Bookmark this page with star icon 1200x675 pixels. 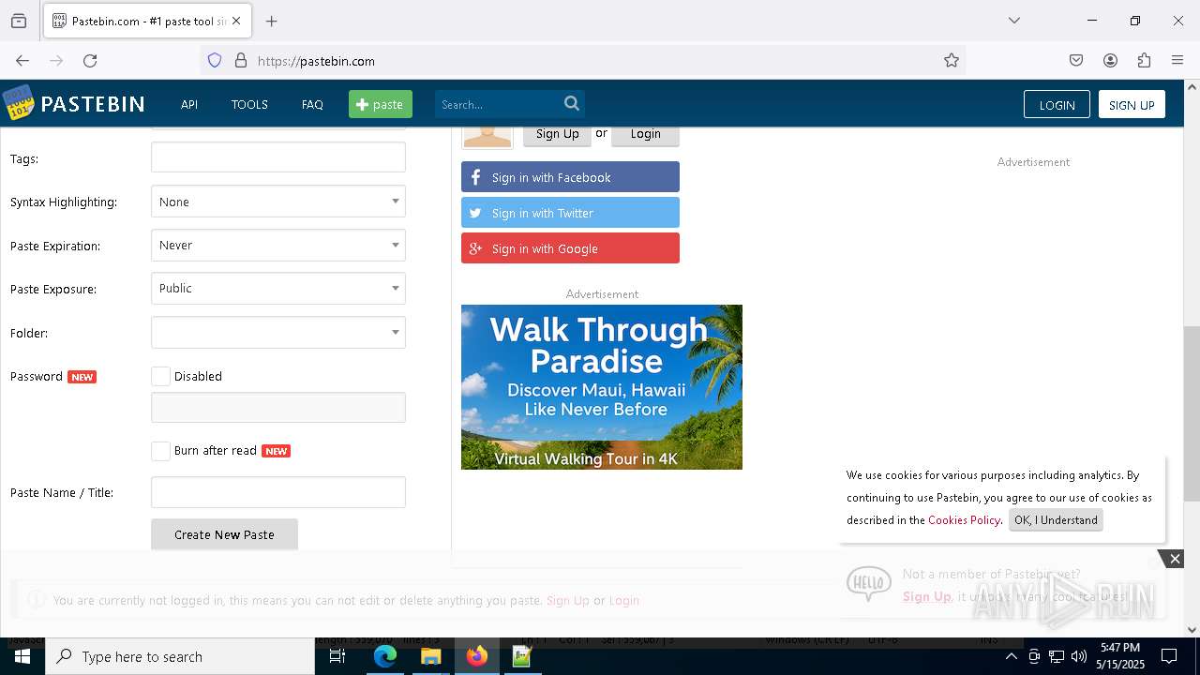tap(952, 60)
